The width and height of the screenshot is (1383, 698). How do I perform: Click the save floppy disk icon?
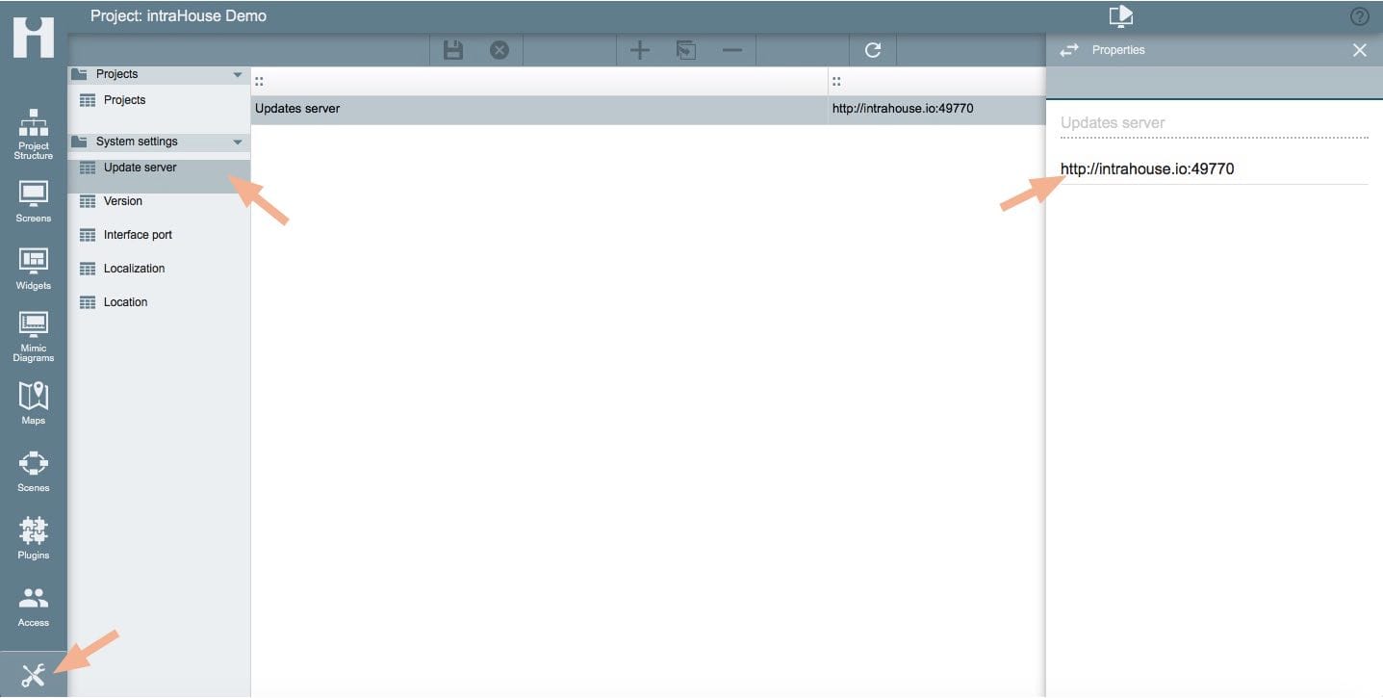pos(453,50)
